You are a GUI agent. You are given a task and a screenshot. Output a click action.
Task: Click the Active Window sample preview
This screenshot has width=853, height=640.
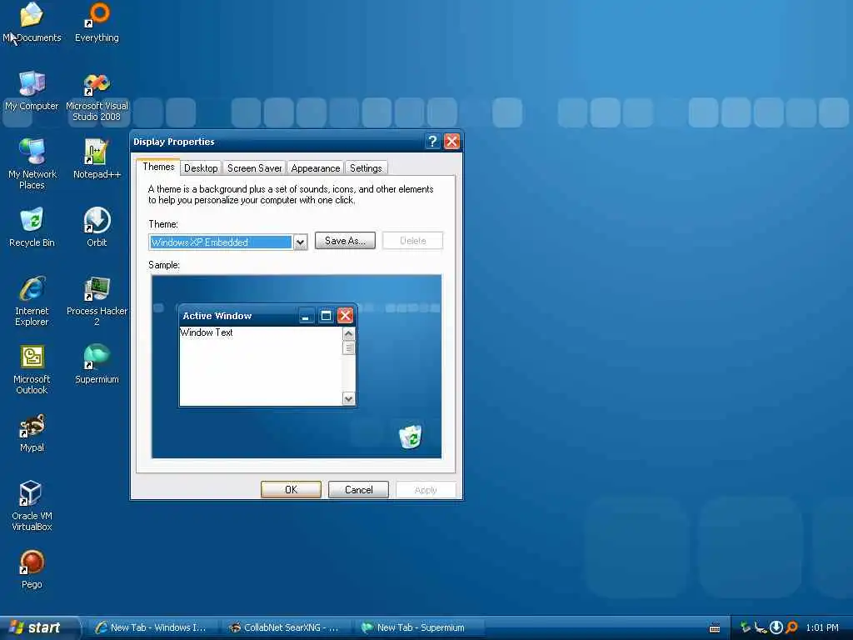point(267,355)
